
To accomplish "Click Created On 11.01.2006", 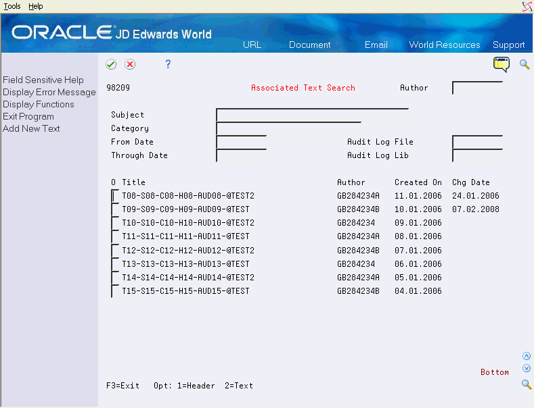I will (x=418, y=196).
